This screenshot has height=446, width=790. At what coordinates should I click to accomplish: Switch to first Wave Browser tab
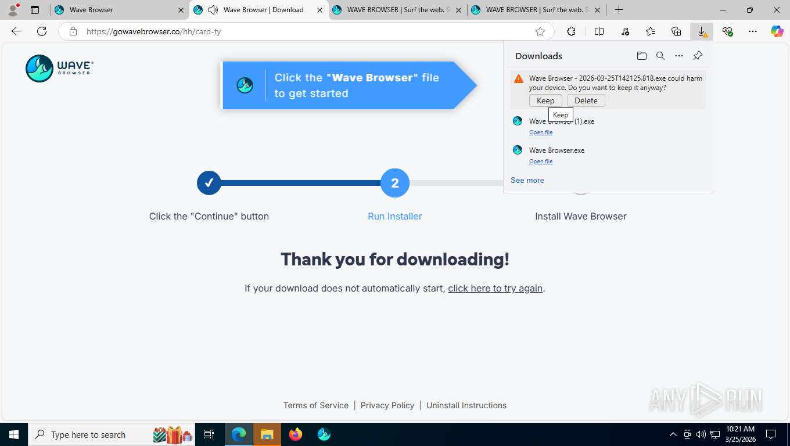click(119, 10)
